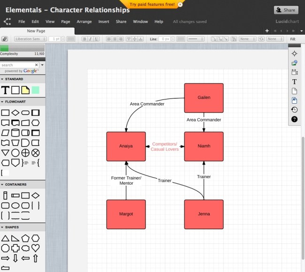
Task: Click the Lucidchart share-nodes logo icon
Action: [7, 22]
